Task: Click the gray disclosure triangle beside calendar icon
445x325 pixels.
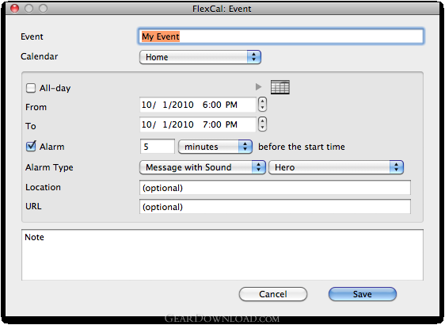Action: 258,86
